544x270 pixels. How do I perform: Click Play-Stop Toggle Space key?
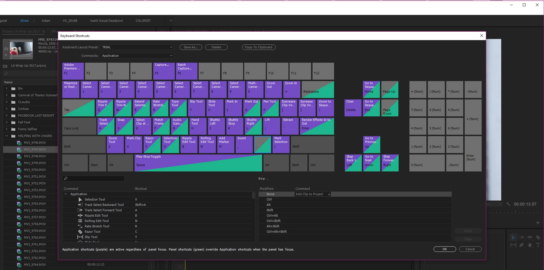(x=198, y=163)
